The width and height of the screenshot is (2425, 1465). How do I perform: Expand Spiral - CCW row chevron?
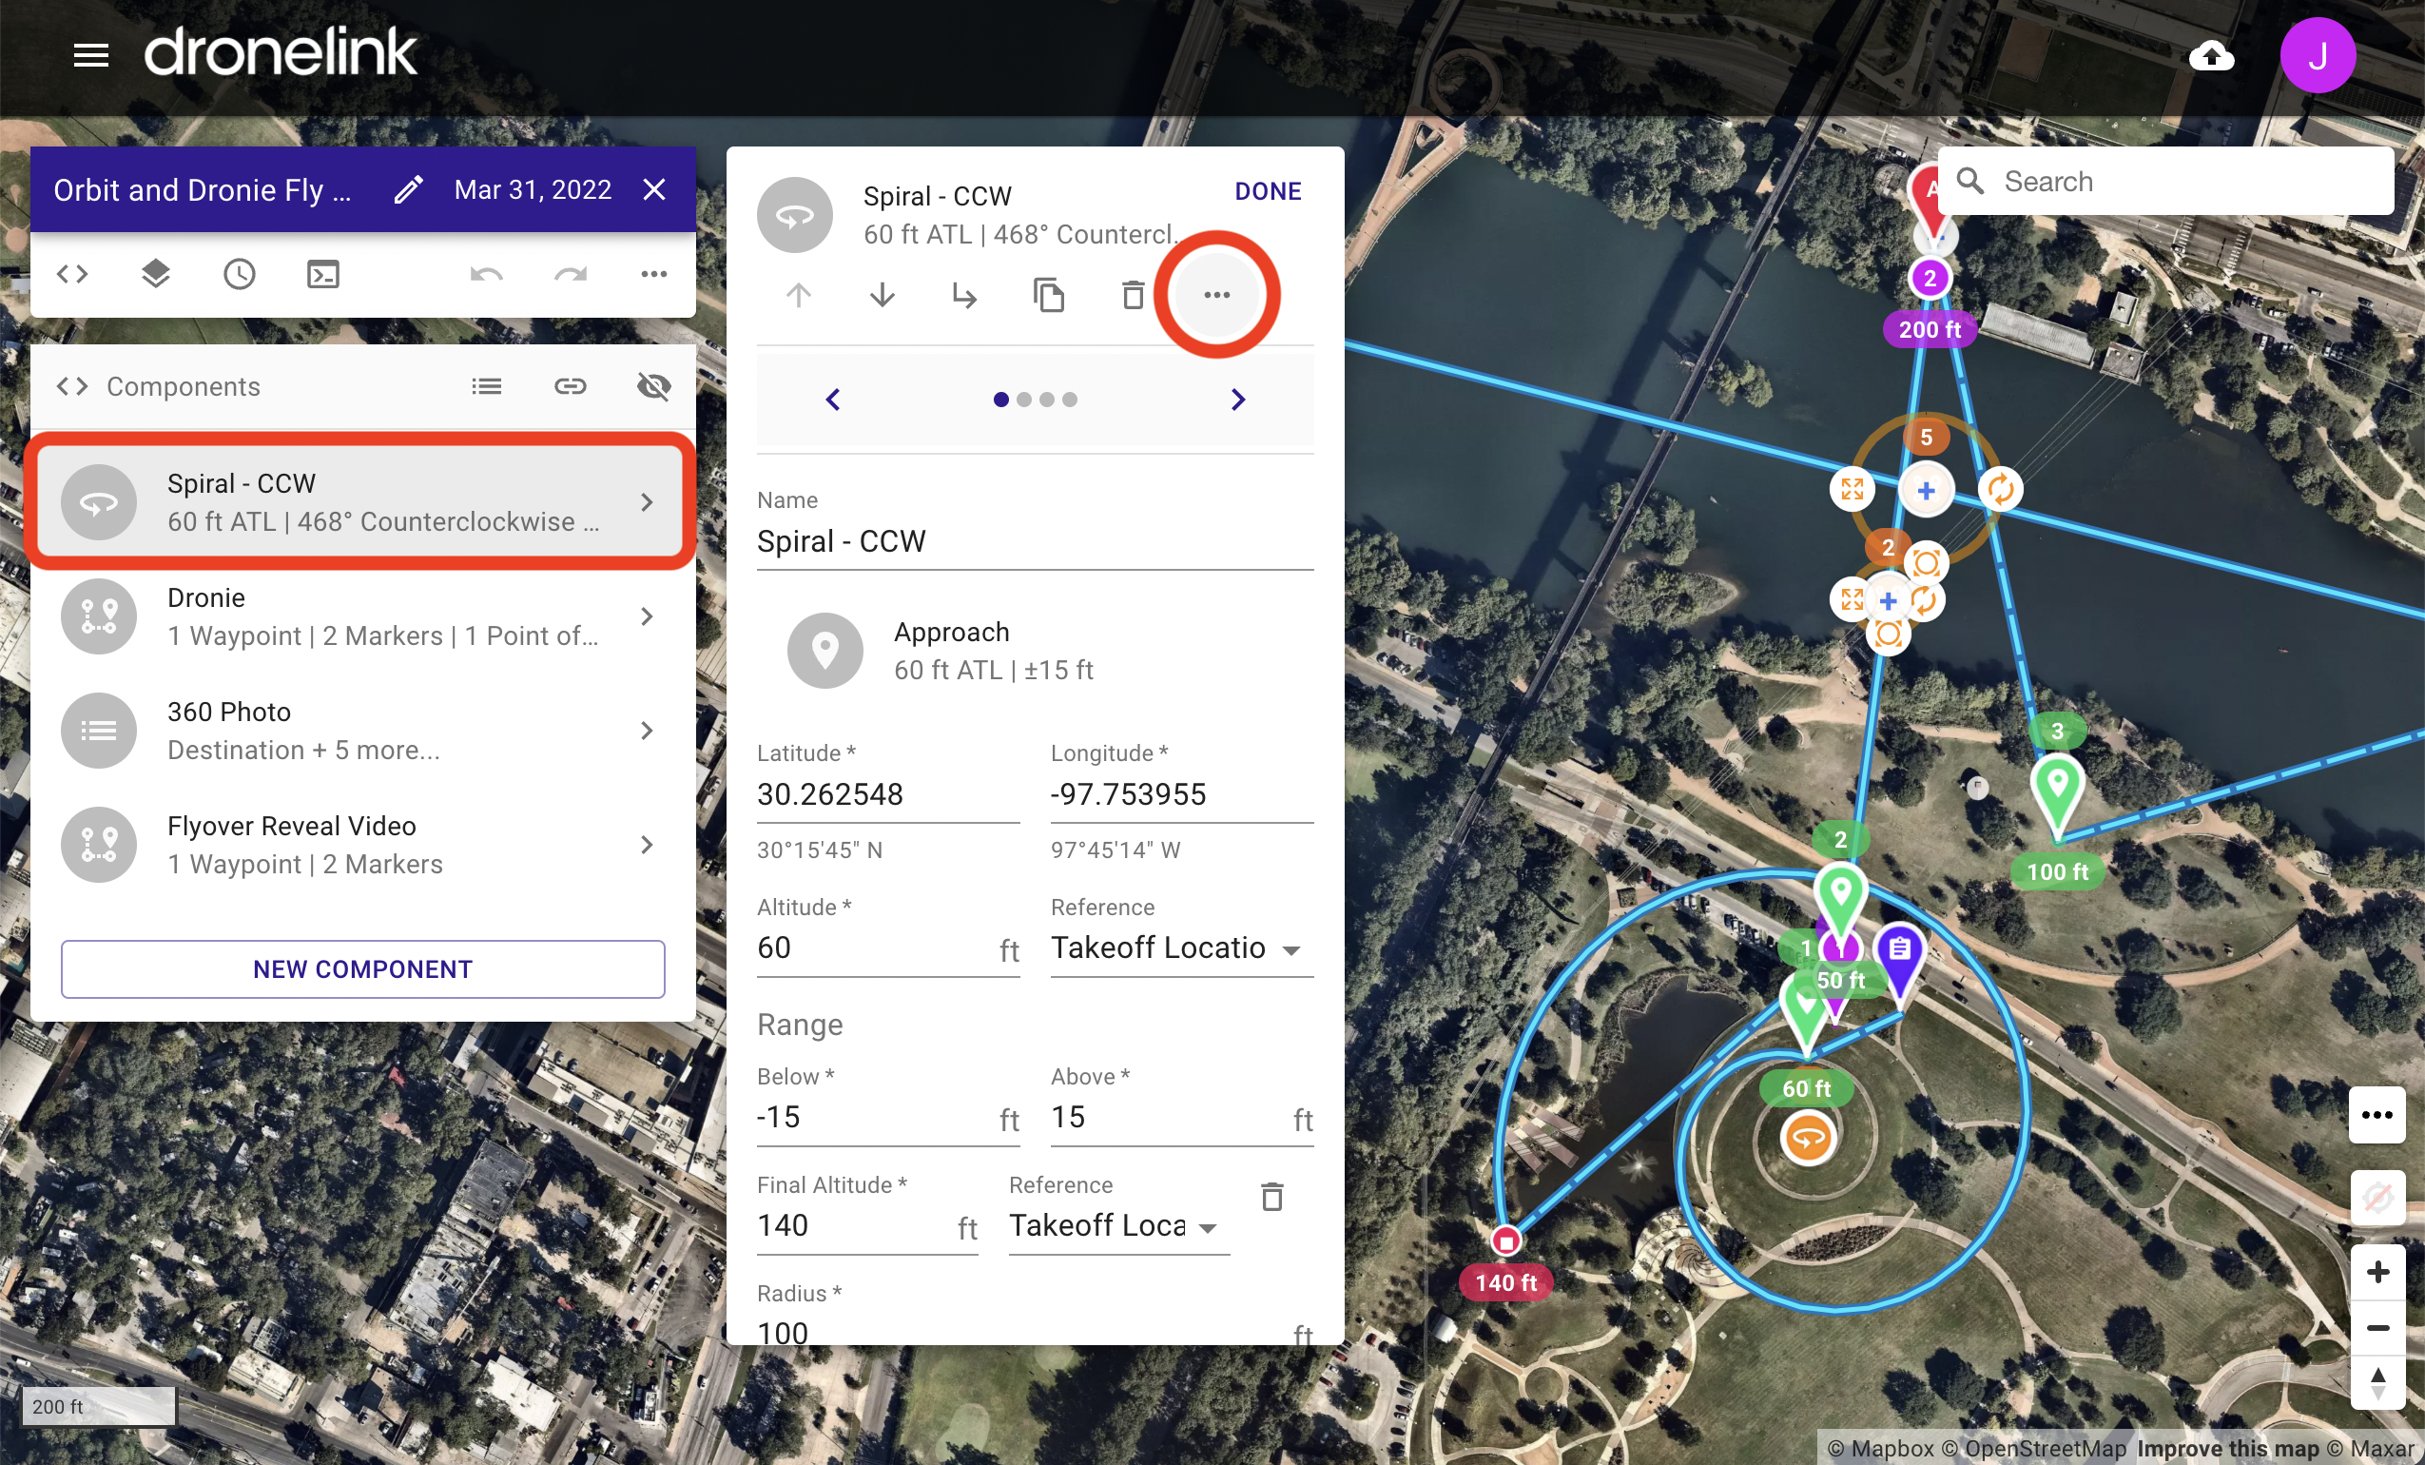coord(647,502)
